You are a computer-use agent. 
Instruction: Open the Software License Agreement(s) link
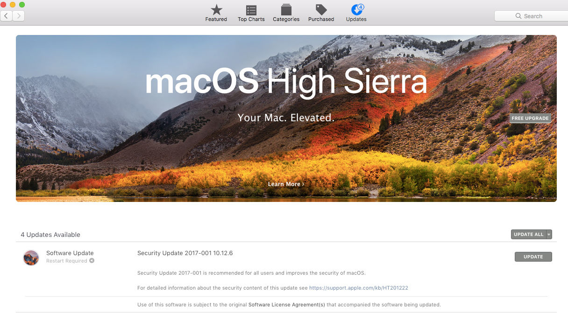pyautogui.click(x=286, y=305)
